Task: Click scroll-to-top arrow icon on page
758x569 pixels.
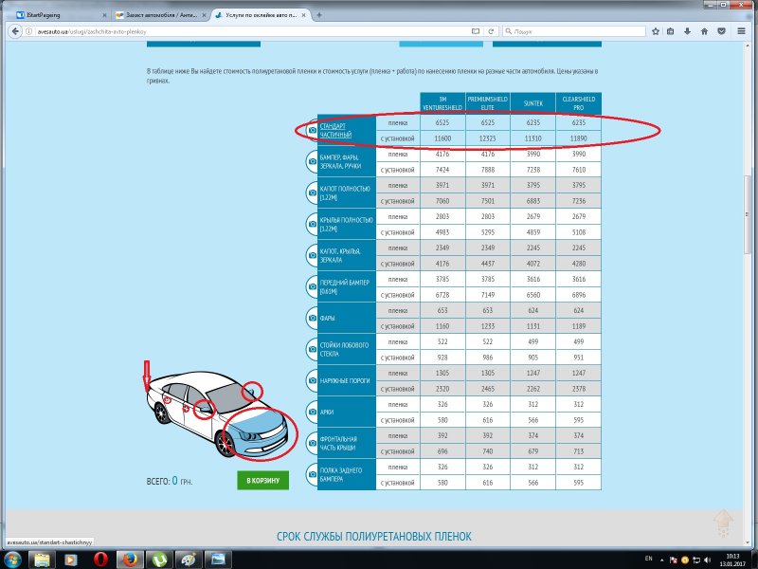Action: coord(722,522)
